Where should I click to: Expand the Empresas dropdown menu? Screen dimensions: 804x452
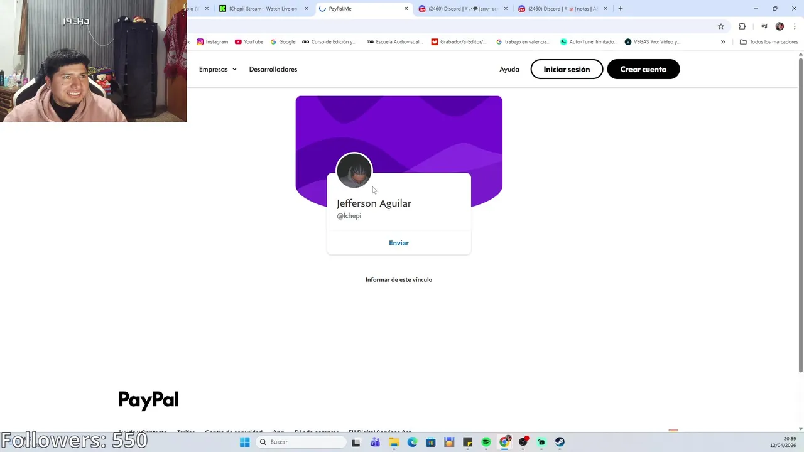pyautogui.click(x=218, y=69)
